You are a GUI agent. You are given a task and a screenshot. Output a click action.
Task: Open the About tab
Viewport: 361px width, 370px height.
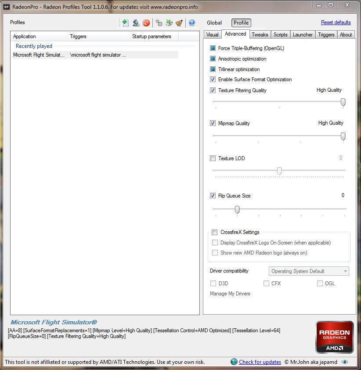click(346, 34)
